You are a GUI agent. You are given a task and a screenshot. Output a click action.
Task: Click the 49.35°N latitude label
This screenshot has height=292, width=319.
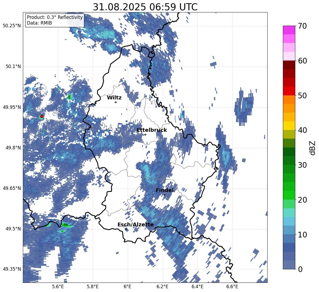coord(12,269)
